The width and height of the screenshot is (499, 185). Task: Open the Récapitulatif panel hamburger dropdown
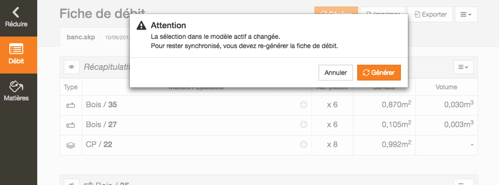463,67
